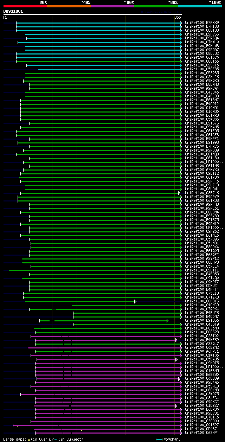Viewport: 225px width, 442px height.
Task: Select the UniRef100_B9HV66 label
Action: pos(202,34)
